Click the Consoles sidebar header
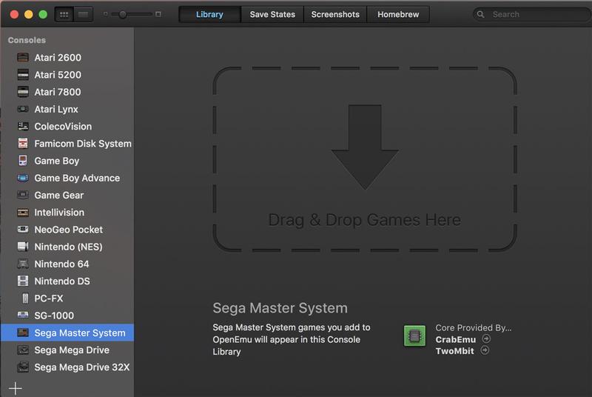The width and height of the screenshot is (592, 397). click(27, 40)
